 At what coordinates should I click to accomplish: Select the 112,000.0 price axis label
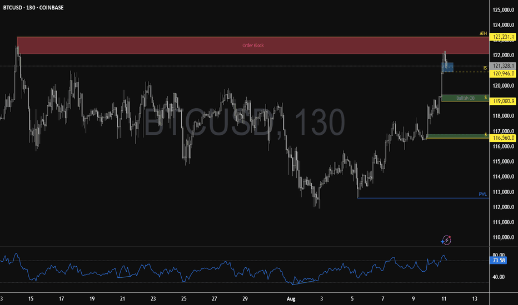(503, 207)
